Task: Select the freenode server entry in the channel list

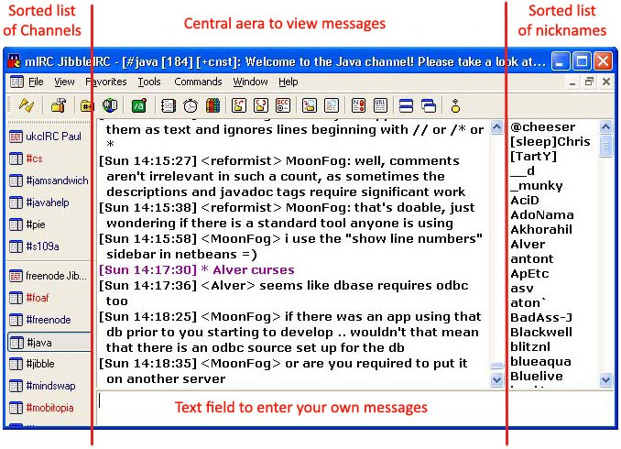Action: point(49,275)
